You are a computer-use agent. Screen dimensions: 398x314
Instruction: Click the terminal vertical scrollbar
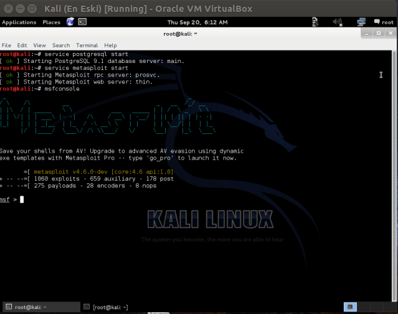click(x=395, y=176)
